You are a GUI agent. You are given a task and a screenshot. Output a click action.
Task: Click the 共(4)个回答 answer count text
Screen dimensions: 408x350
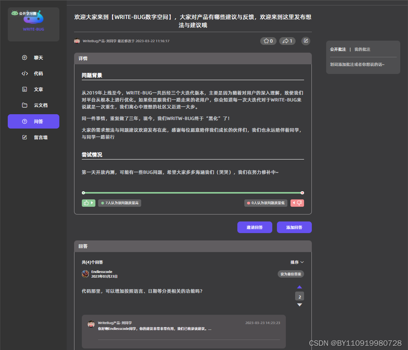[x=92, y=262]
